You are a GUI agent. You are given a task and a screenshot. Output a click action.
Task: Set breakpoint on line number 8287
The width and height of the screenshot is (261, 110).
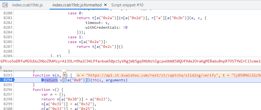point(8,46)
